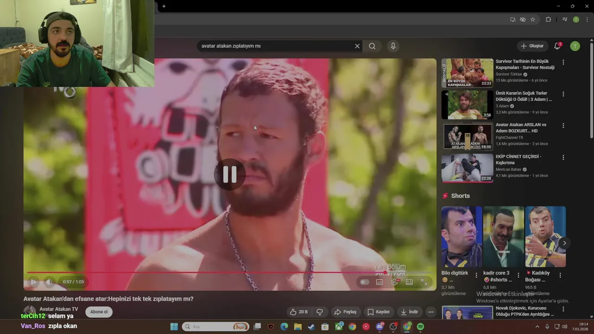Subscribe with the Abone ol button
594x334 pixels.
pos(99,312)
